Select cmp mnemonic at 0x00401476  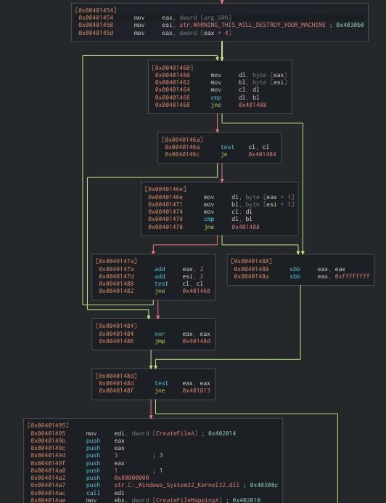[x=209, y=220]
